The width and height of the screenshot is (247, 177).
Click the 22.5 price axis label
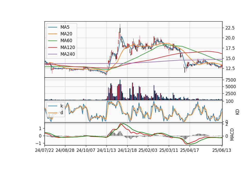tap(230, 28)
